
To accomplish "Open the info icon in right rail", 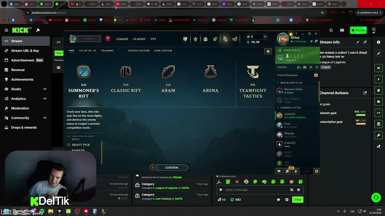I will [379, 42].
